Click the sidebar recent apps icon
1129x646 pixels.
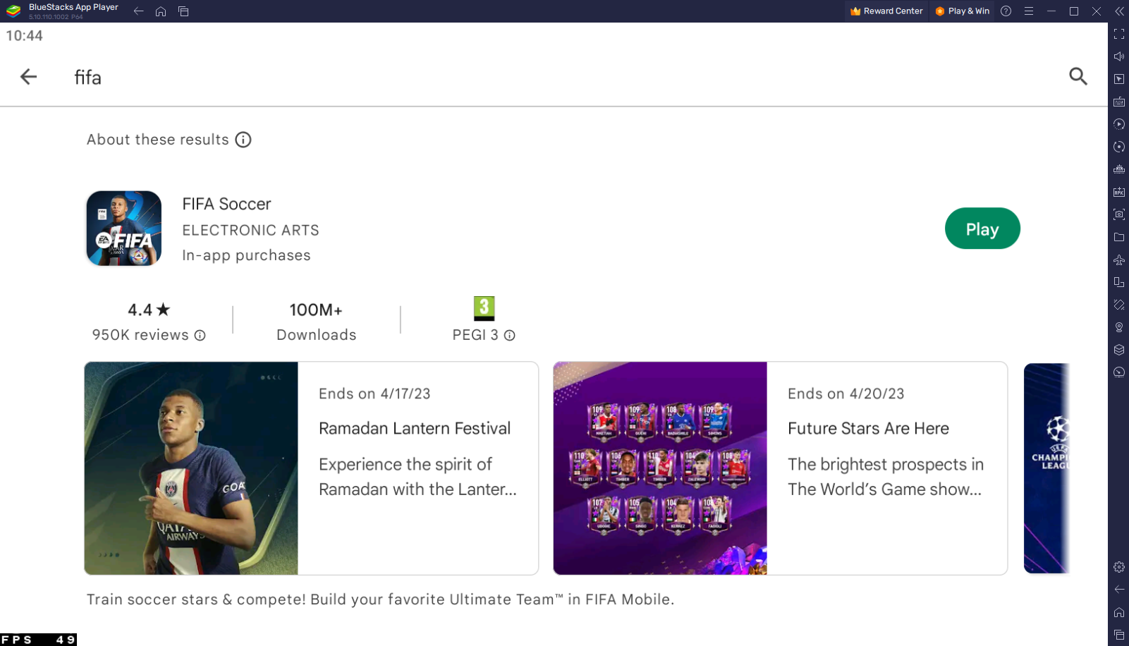(x=1119, y=635)
